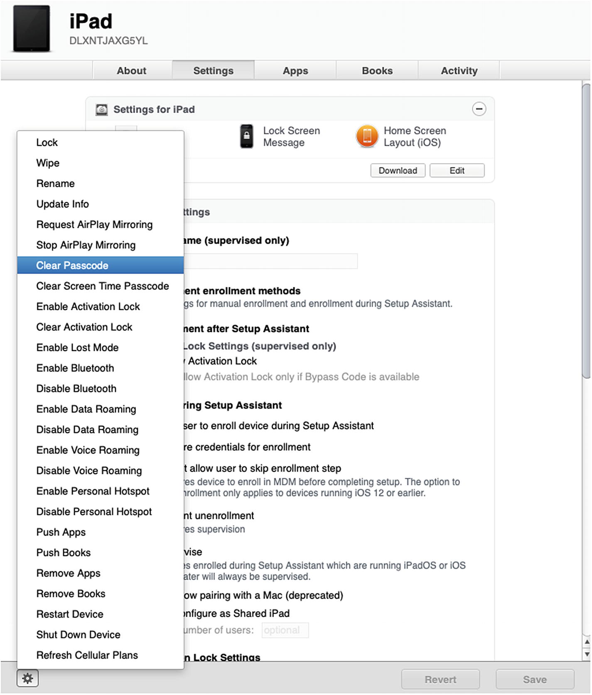Click the "allow user to skip enrollment step" text
The height and width of the screenshot is (695, 592).
pyautogui.click(x=265, y=468)
